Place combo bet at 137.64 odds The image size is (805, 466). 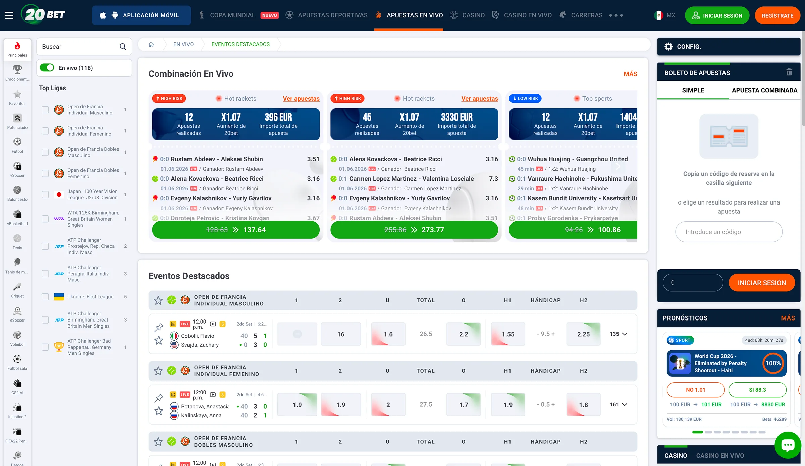point(235,230)
